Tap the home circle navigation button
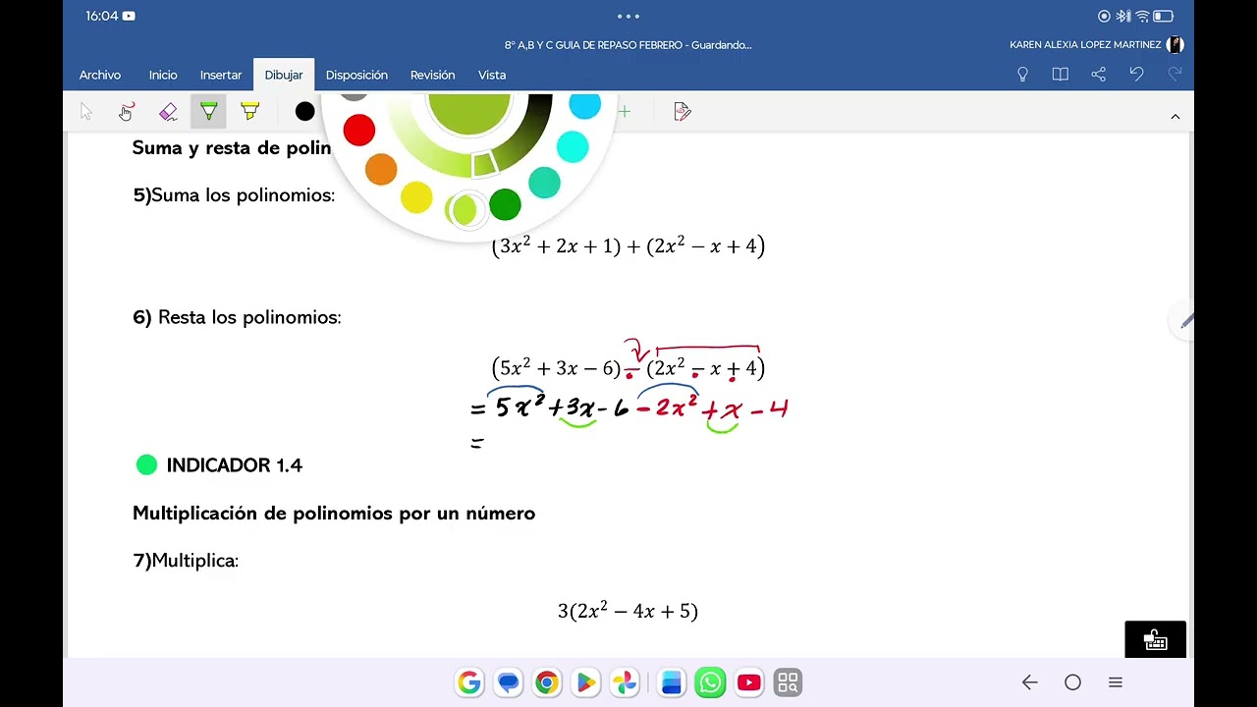 point(1072,682)
